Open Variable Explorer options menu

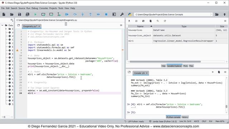tap(225, 21)
